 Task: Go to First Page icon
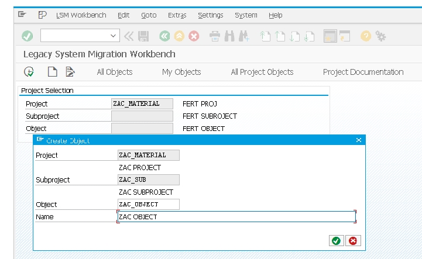point(265,36)
